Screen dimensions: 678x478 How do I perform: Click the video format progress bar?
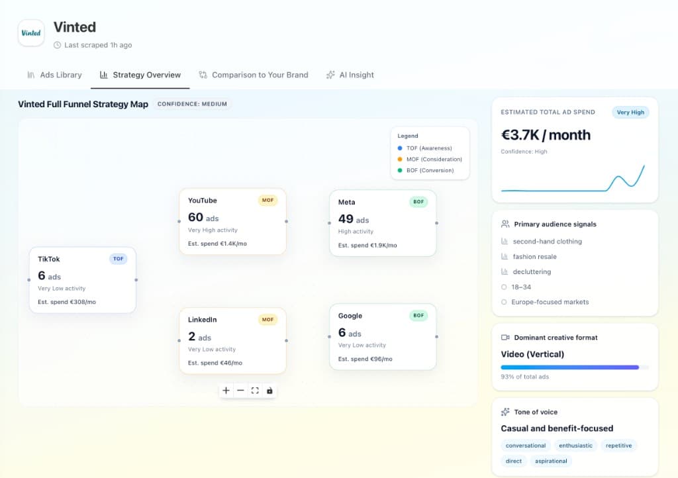575,367
